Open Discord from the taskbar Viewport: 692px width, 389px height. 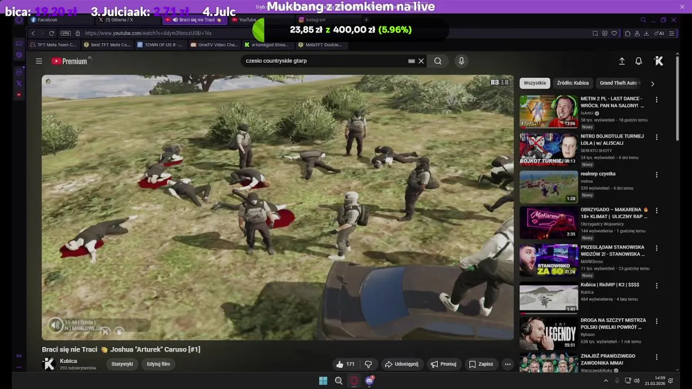[x=370, y=381]
